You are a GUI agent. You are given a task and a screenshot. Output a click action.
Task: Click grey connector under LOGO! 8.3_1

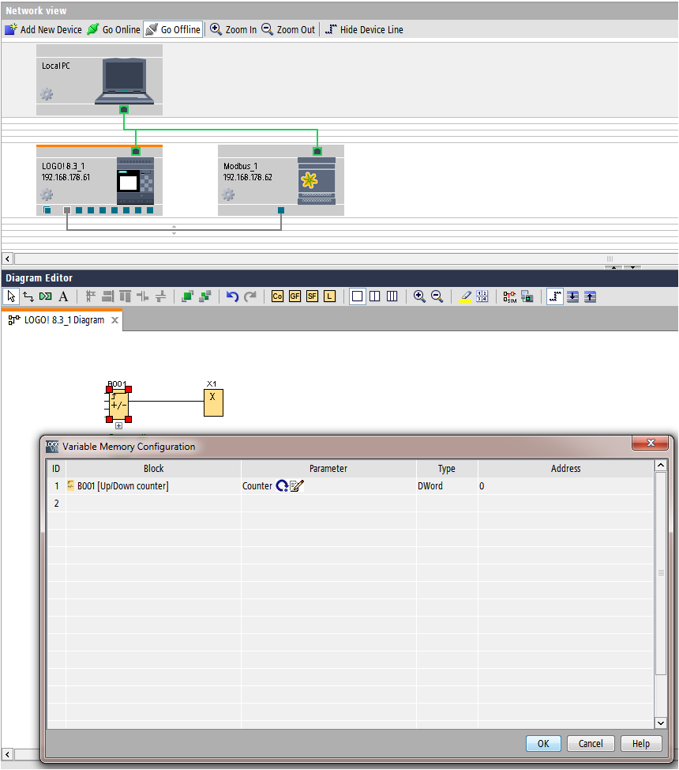coord(67,210)
